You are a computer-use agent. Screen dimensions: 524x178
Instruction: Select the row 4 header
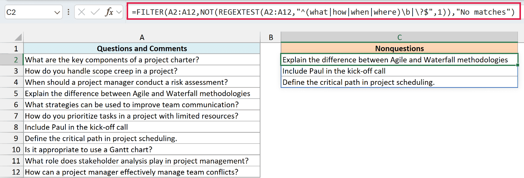click(x=12, y=82)
